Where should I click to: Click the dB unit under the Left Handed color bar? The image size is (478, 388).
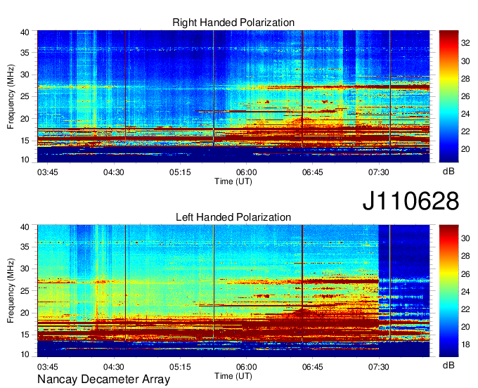tap(448, 365)
